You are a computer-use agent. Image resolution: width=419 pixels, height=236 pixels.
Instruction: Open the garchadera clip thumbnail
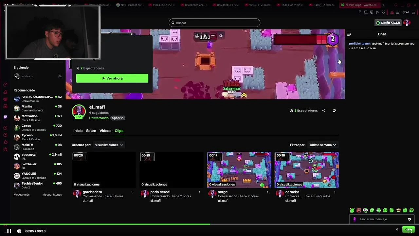[104, 170]
